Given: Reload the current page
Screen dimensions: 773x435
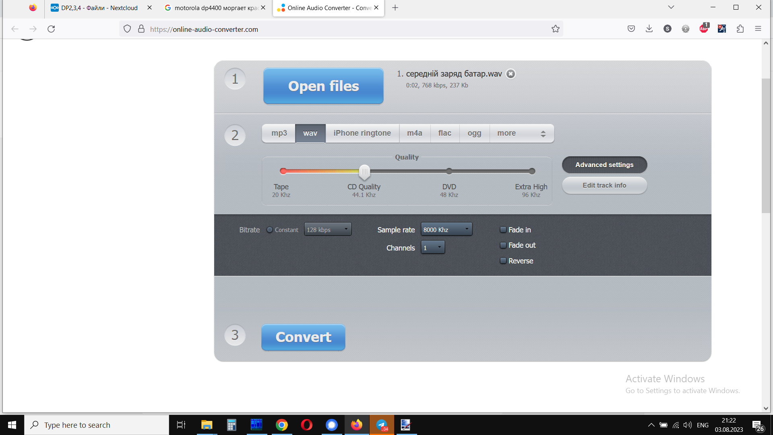Looking at the screenshot, I should [51, 29].
